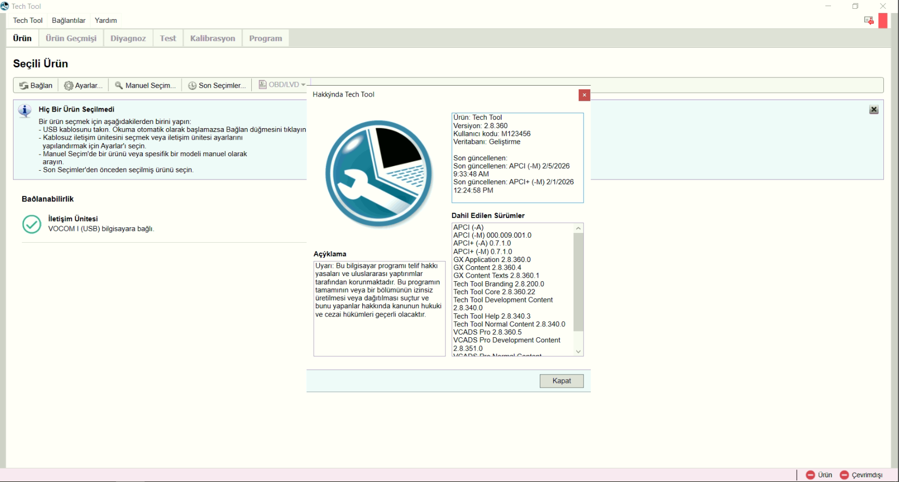Switch to the Diyagnoz tab
The width and height of the screenshot is (899, 482).
click(x=128, y=38)
